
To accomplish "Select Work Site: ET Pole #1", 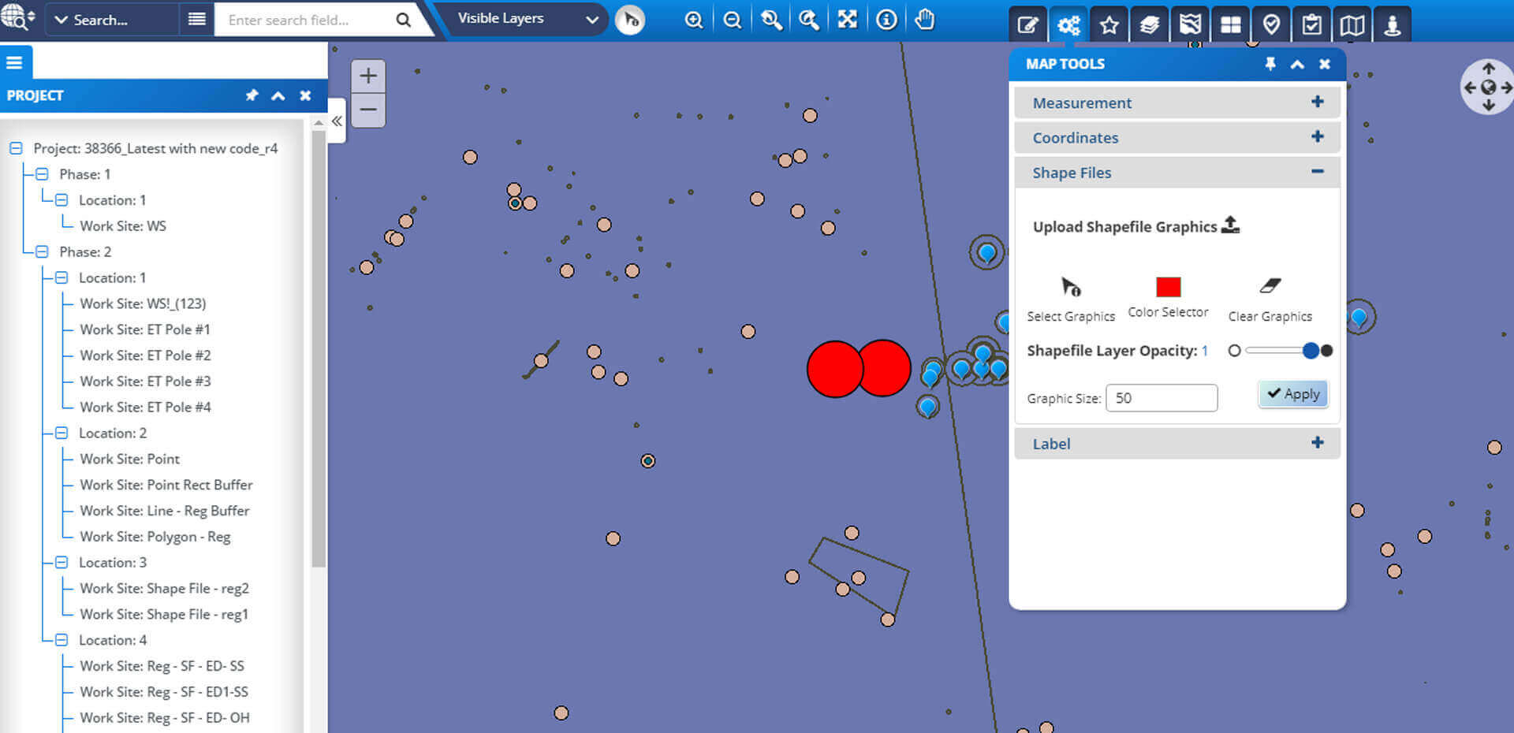I will pos(145,329).
